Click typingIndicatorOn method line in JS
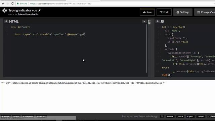Image resolution: width=215 pixels, height=121 pixels. (183, 53)
